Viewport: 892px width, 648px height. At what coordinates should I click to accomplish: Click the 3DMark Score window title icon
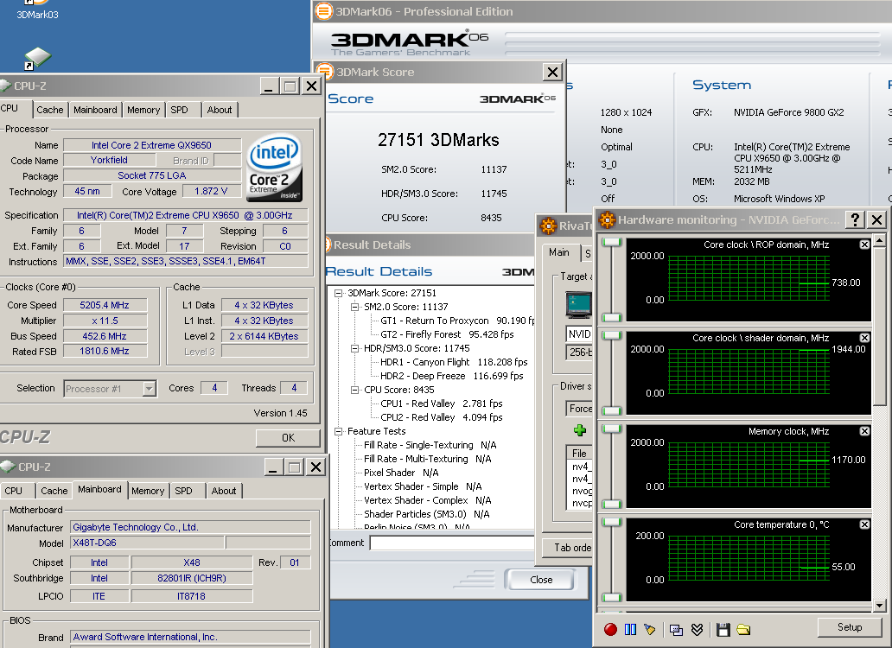(325, 72)
